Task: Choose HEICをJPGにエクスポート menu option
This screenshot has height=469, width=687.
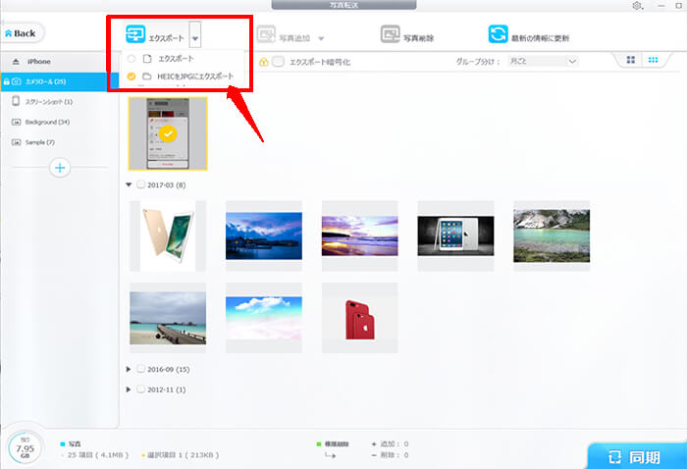Action: click(x=186, y=75)
